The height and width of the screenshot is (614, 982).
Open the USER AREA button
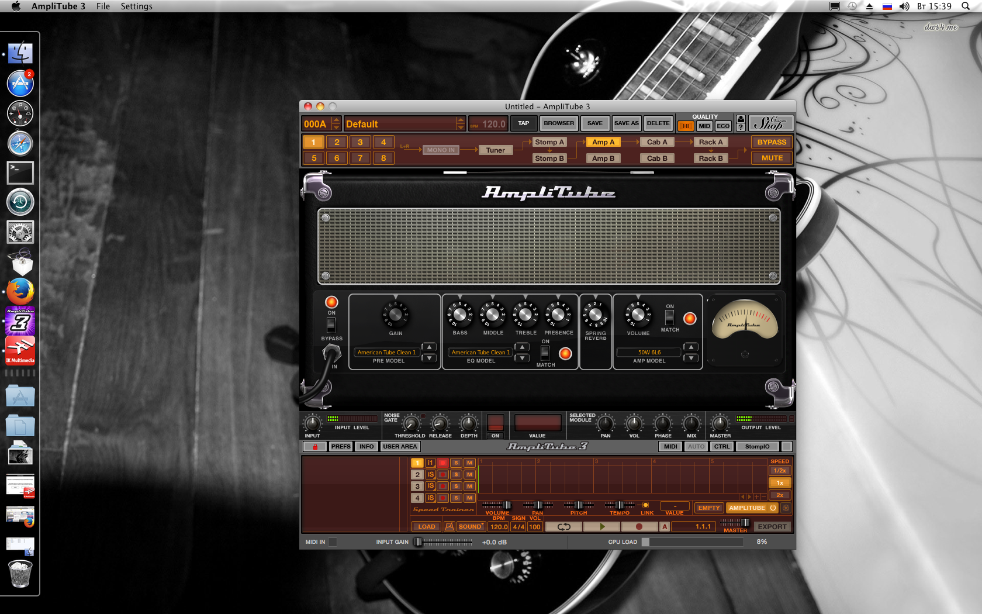click(400, 446)
